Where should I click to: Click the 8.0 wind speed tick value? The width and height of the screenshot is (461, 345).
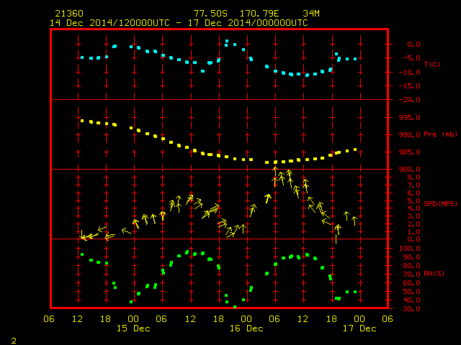click(x=413, y=178)
